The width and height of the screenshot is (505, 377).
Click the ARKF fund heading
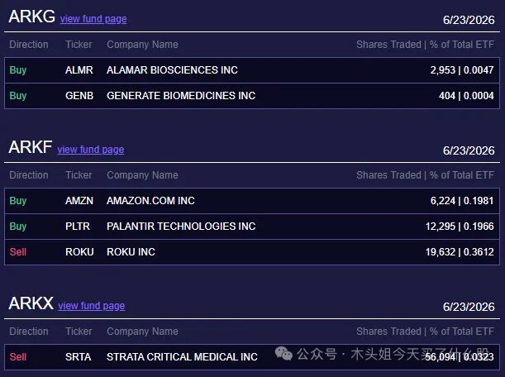[31, 147]
